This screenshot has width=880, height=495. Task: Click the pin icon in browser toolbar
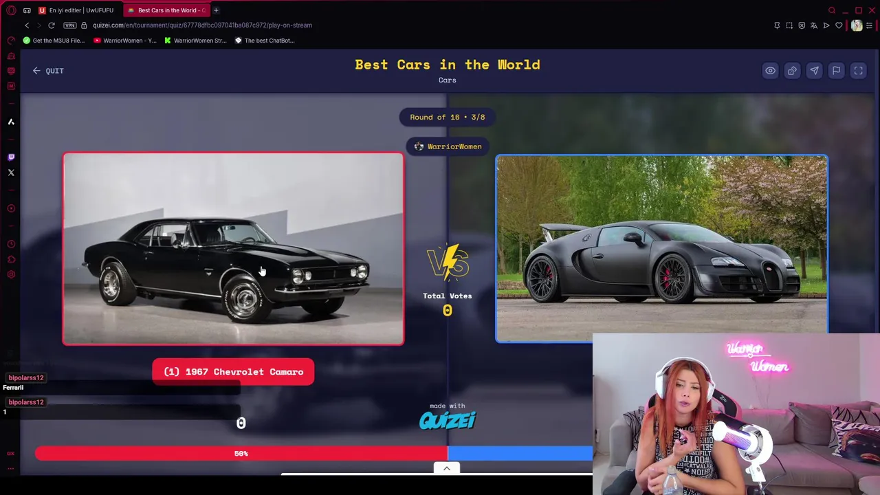click(x=777, y=25)
